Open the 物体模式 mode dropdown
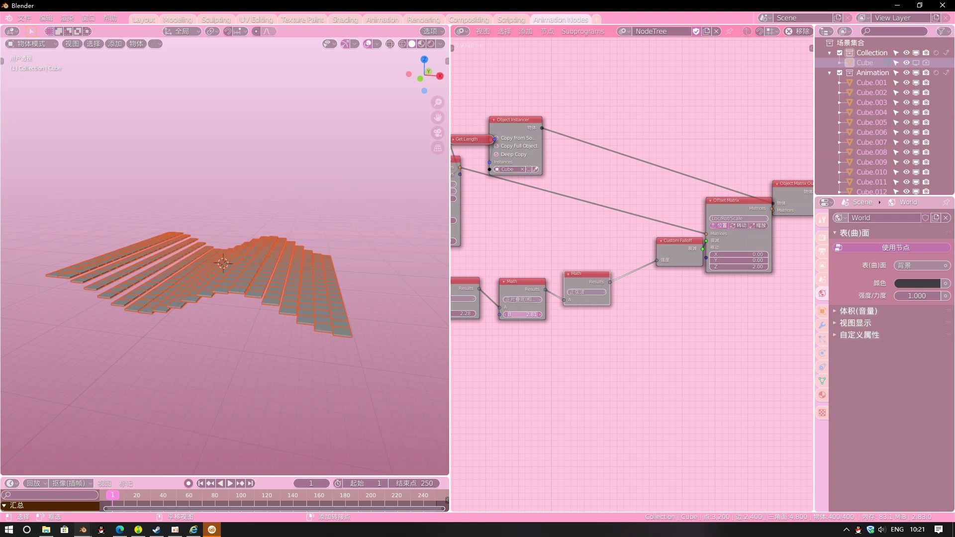The height and width of the screenshot is (537, 955). tap(32, 44)
